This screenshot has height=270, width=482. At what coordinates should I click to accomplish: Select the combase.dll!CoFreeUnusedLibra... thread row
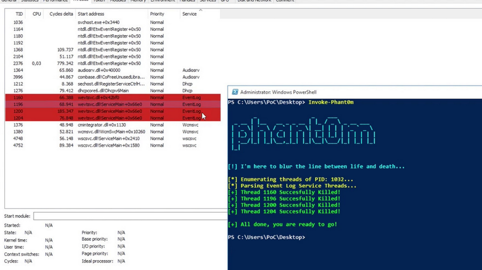pos(113,77)
